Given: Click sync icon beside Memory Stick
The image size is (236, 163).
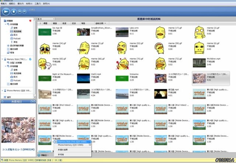Looking at the screenshot, I should (x=30, y=59).
